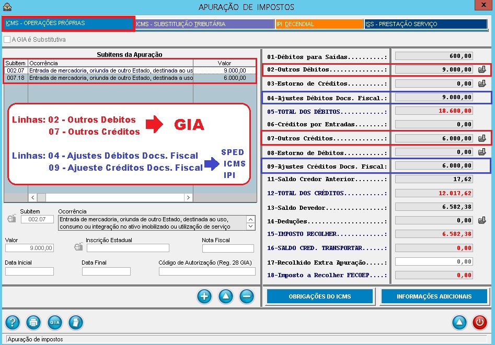Open the IPI Decendial tab
The width and height of the screenshot is (495, 345).
(x=319, y=24)
